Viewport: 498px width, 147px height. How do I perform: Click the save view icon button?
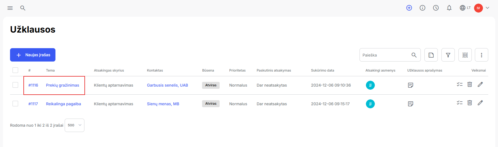pyautogui.click(x=431, y=55)
